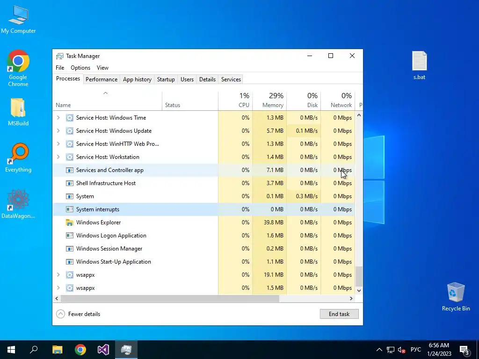Open the network status tray icon
Viewport: 479px width, 359px height.
pyautogui.click(x=391, y=350)
